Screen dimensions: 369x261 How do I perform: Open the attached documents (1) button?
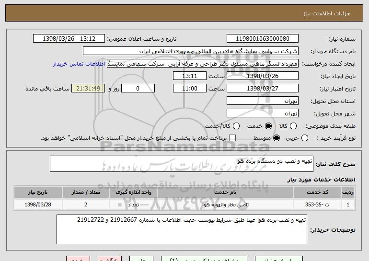[204, 259]
